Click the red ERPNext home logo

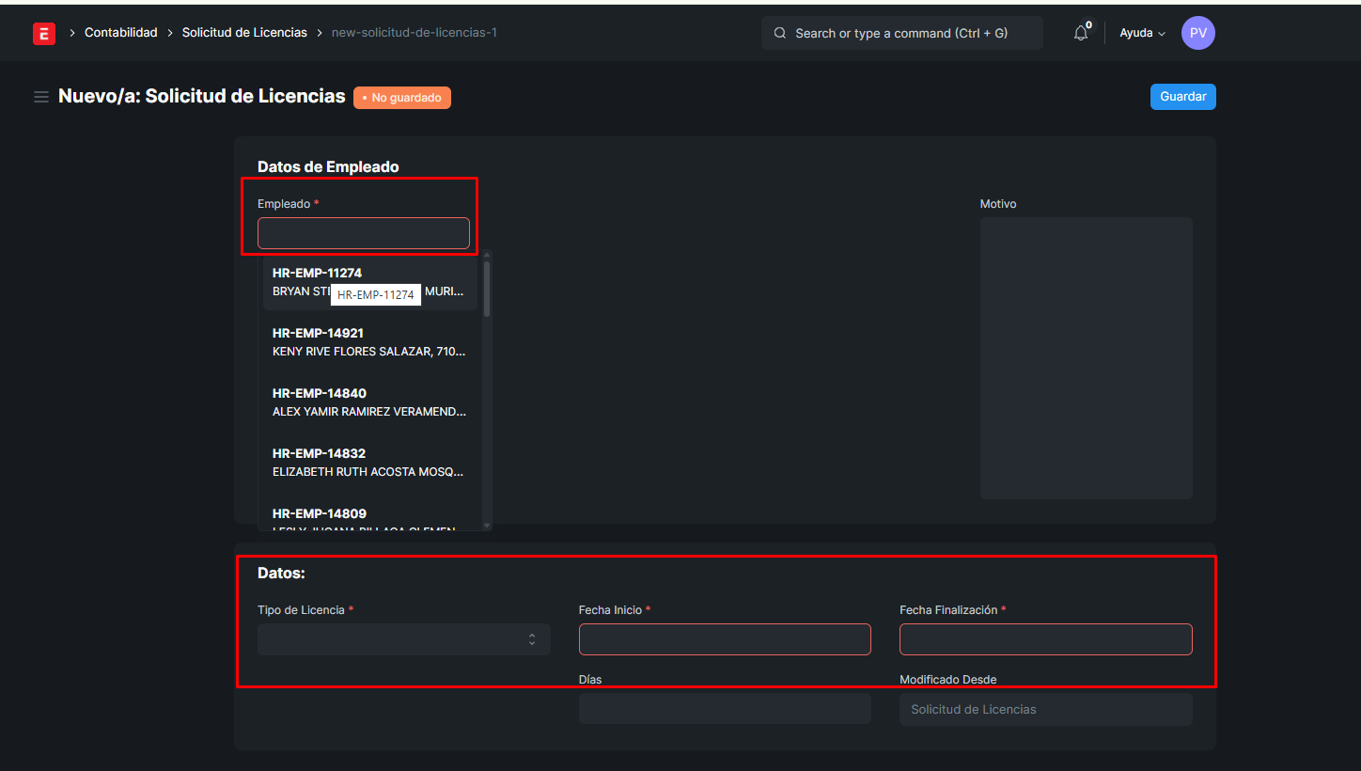click(x=43, y=33)
